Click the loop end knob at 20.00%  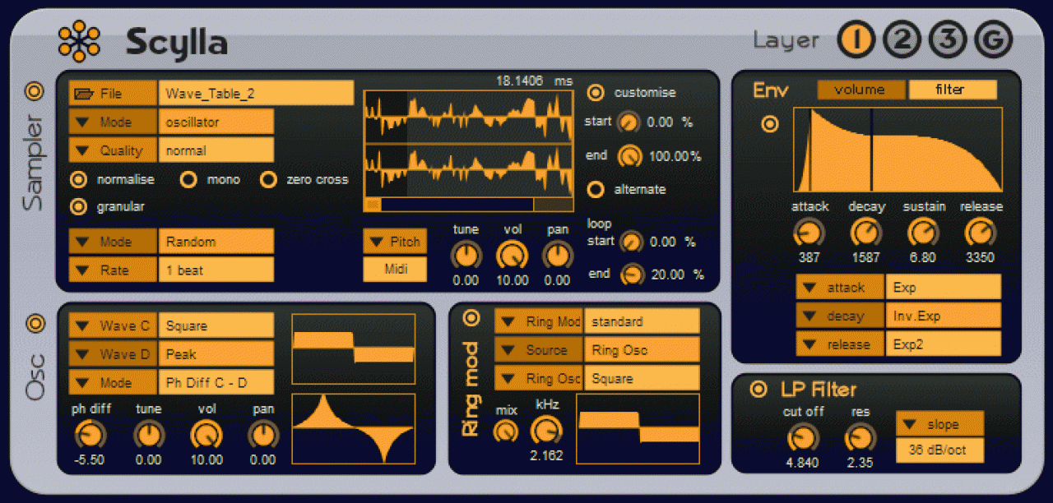(x=633, y=275)
